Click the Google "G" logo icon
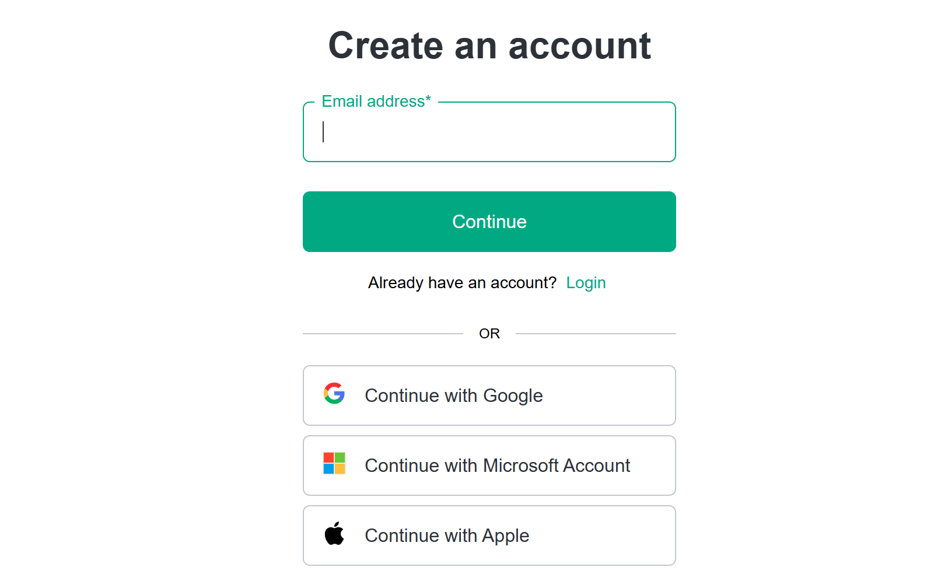Screen dimensions: 927x581 coord(334,395)
